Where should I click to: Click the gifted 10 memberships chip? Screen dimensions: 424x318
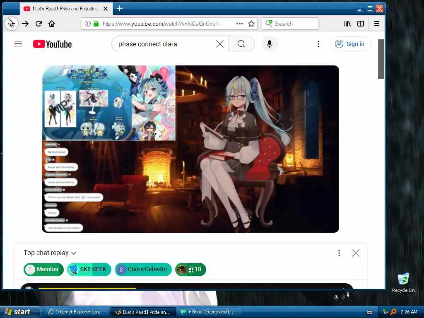tap(190, 269)
